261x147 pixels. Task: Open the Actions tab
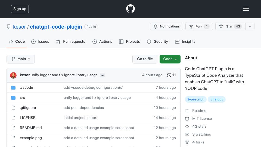tap(102, 41)
